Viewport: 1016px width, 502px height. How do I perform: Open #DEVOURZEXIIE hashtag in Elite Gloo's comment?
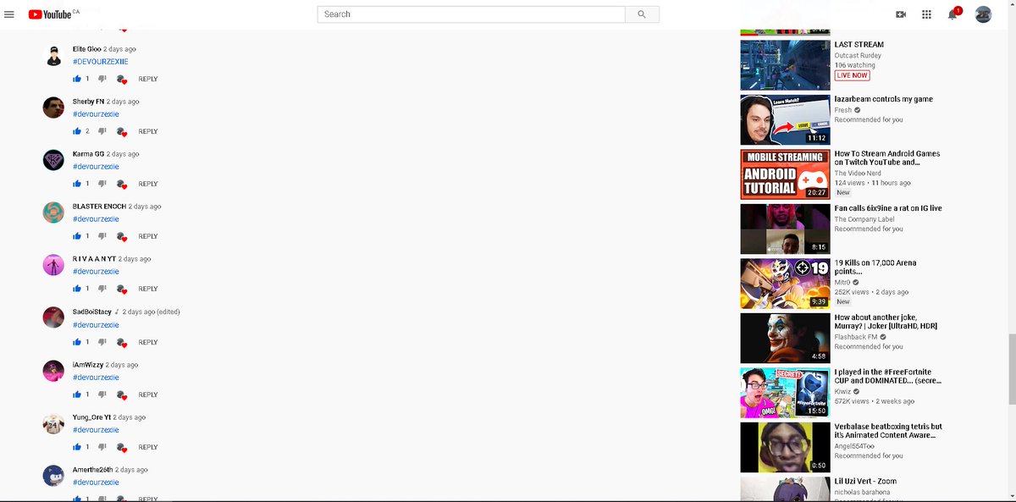coord(100,62)
